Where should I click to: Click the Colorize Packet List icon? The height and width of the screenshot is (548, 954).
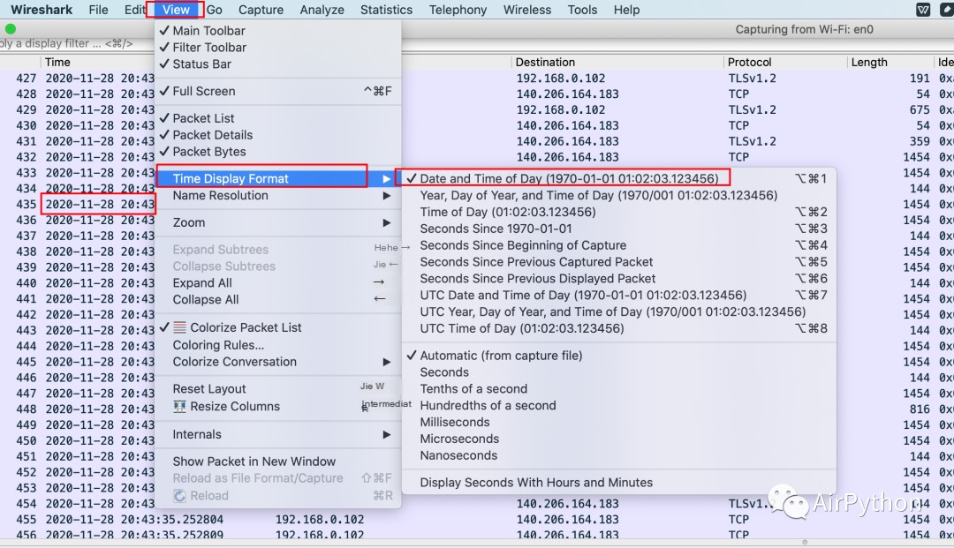(179, 327)
